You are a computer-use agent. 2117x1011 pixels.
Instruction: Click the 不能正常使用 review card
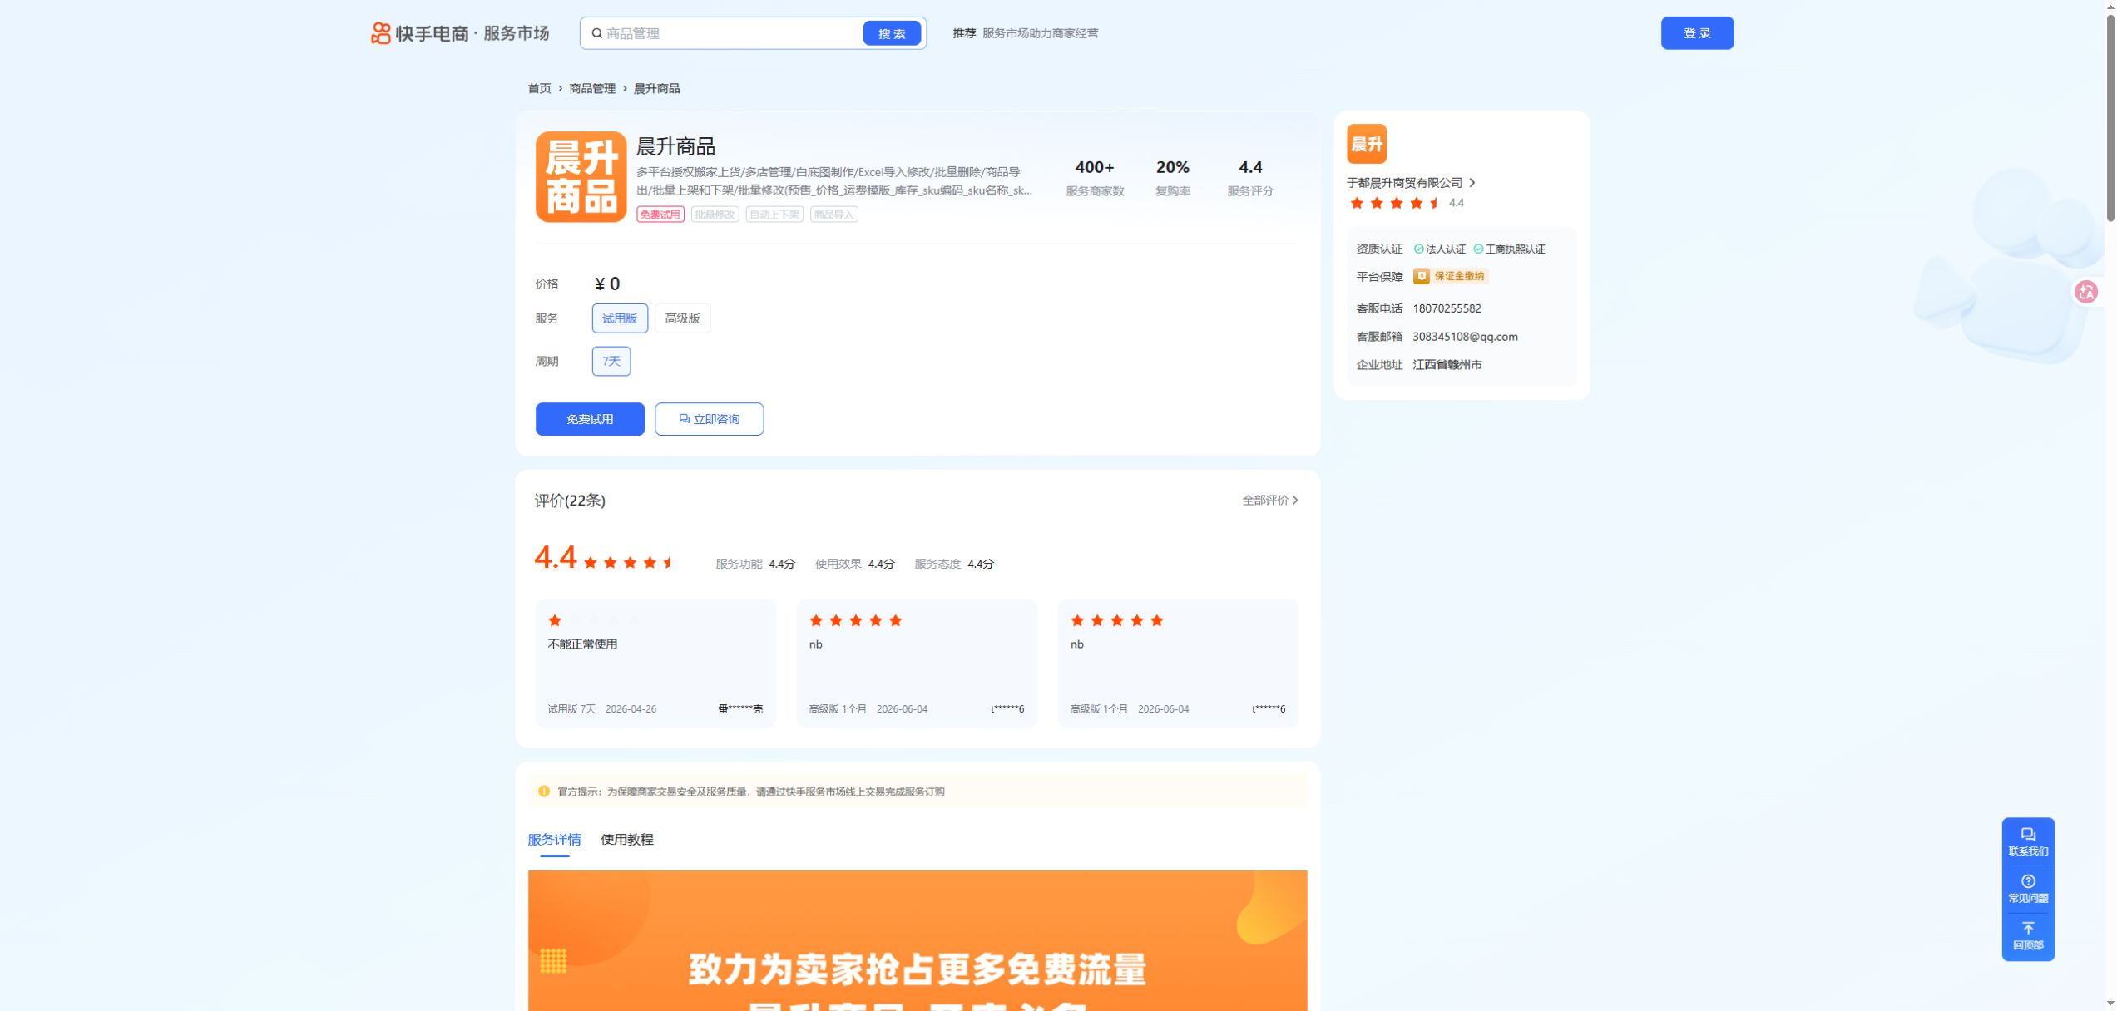point(655,663)
